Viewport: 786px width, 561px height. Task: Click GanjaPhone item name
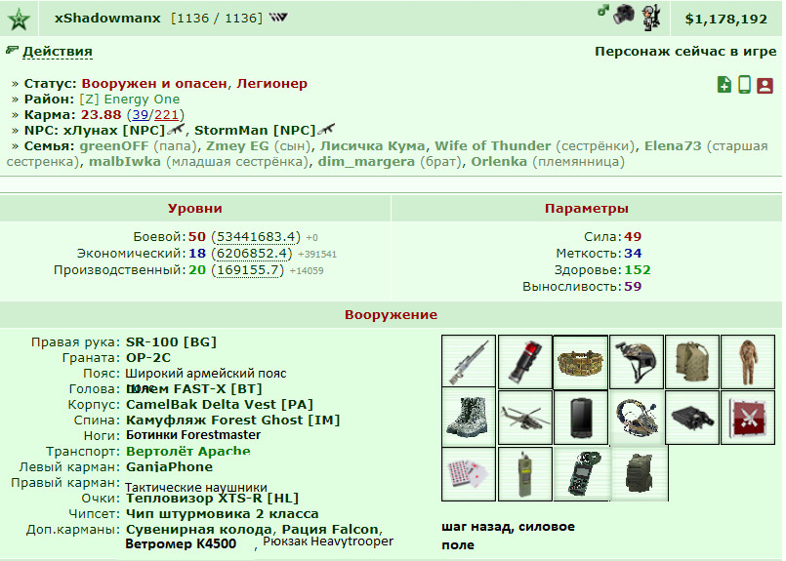(169, 466)
